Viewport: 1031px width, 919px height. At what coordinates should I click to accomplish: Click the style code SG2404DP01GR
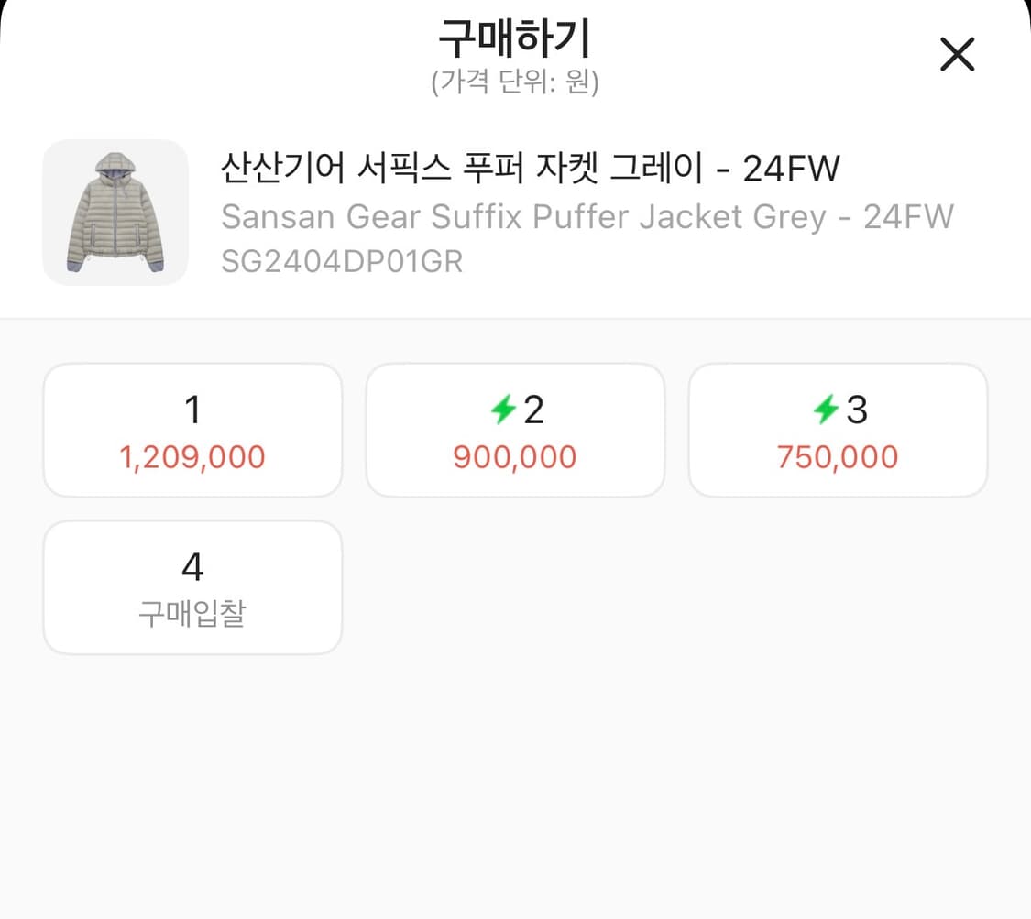click(342, 261)
